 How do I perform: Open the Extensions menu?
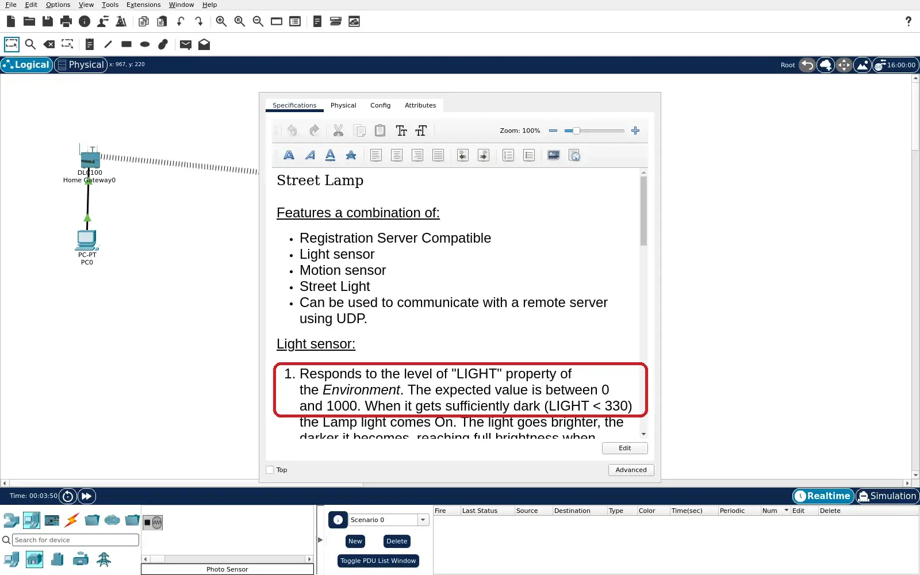click(x=143, y=5)
